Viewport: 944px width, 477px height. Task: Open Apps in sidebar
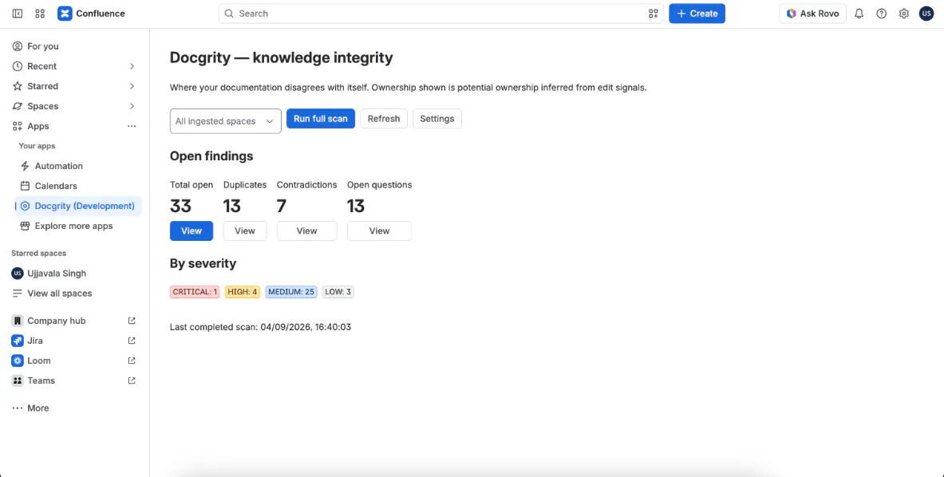tap(38, 126)
